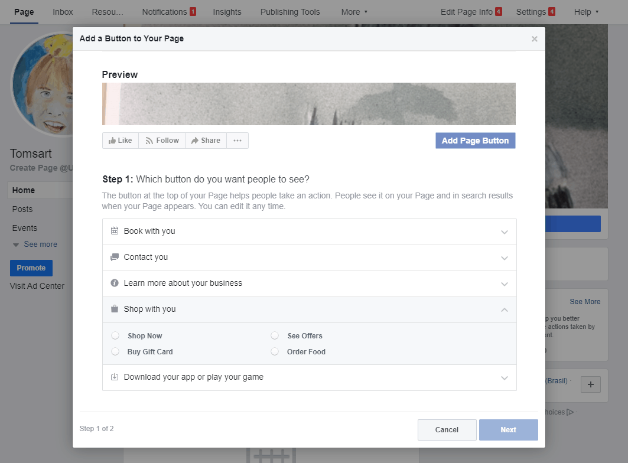Screen dimensions: 628x463
Task: Click the Create Page @Username link
Action: [x=41, y=168]
